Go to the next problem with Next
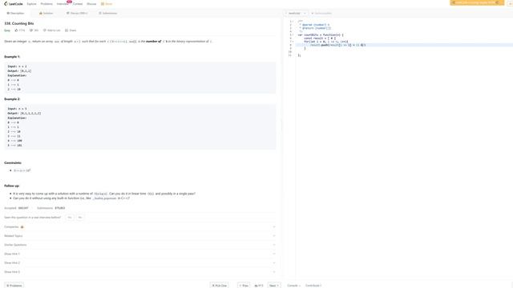Screen dimensions: 513x288 (x=274, y=286)
